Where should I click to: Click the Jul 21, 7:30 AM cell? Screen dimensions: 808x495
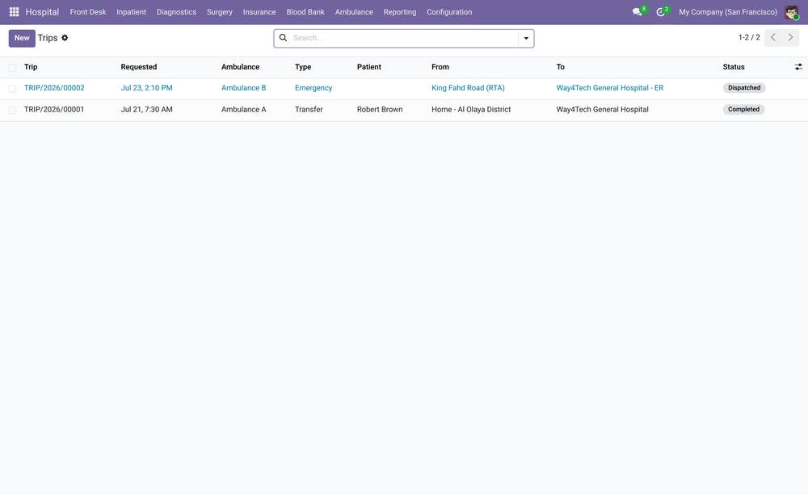pyautogui.click(x=146, y=110)
